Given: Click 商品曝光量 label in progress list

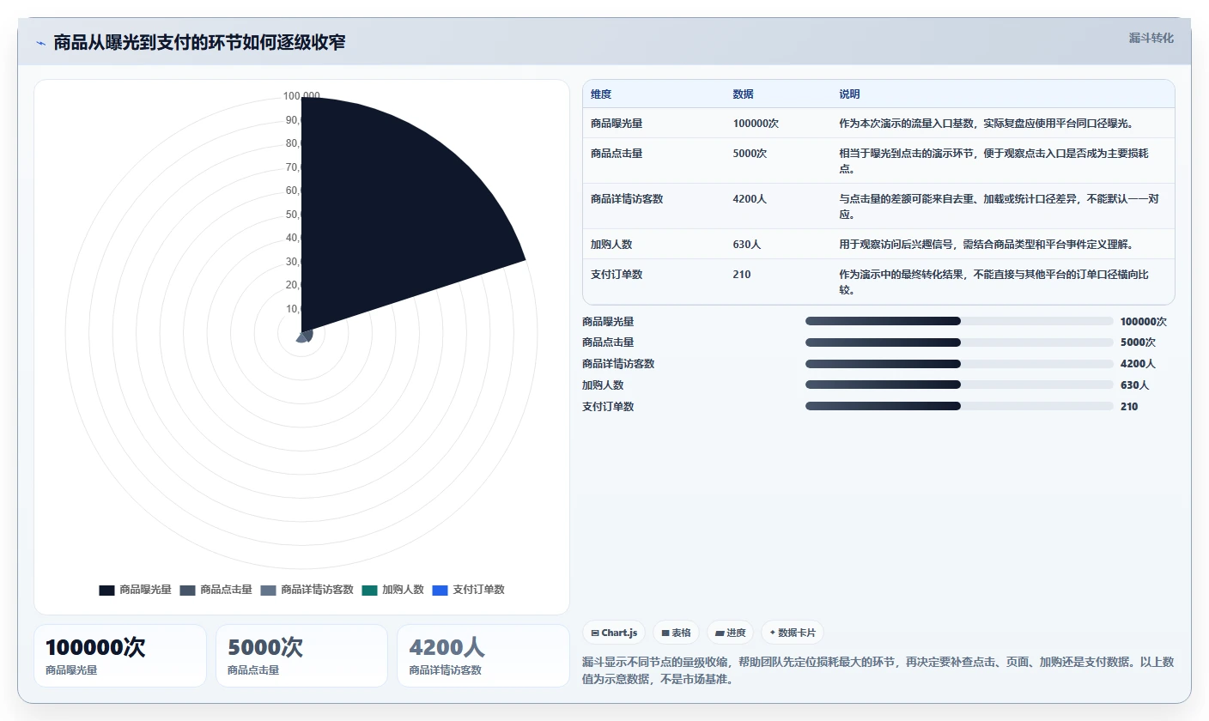Looking at the screenshot, I should (x=608, y=322).
